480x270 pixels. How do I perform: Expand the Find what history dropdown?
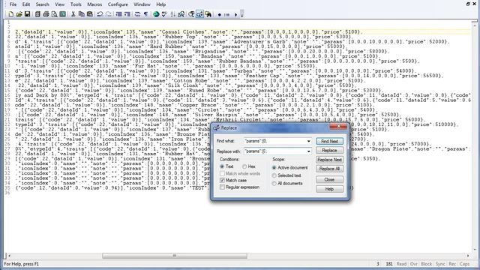pos(308,141)
